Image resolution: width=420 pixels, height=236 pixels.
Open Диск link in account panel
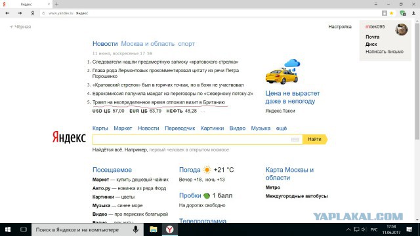[371, 45]
